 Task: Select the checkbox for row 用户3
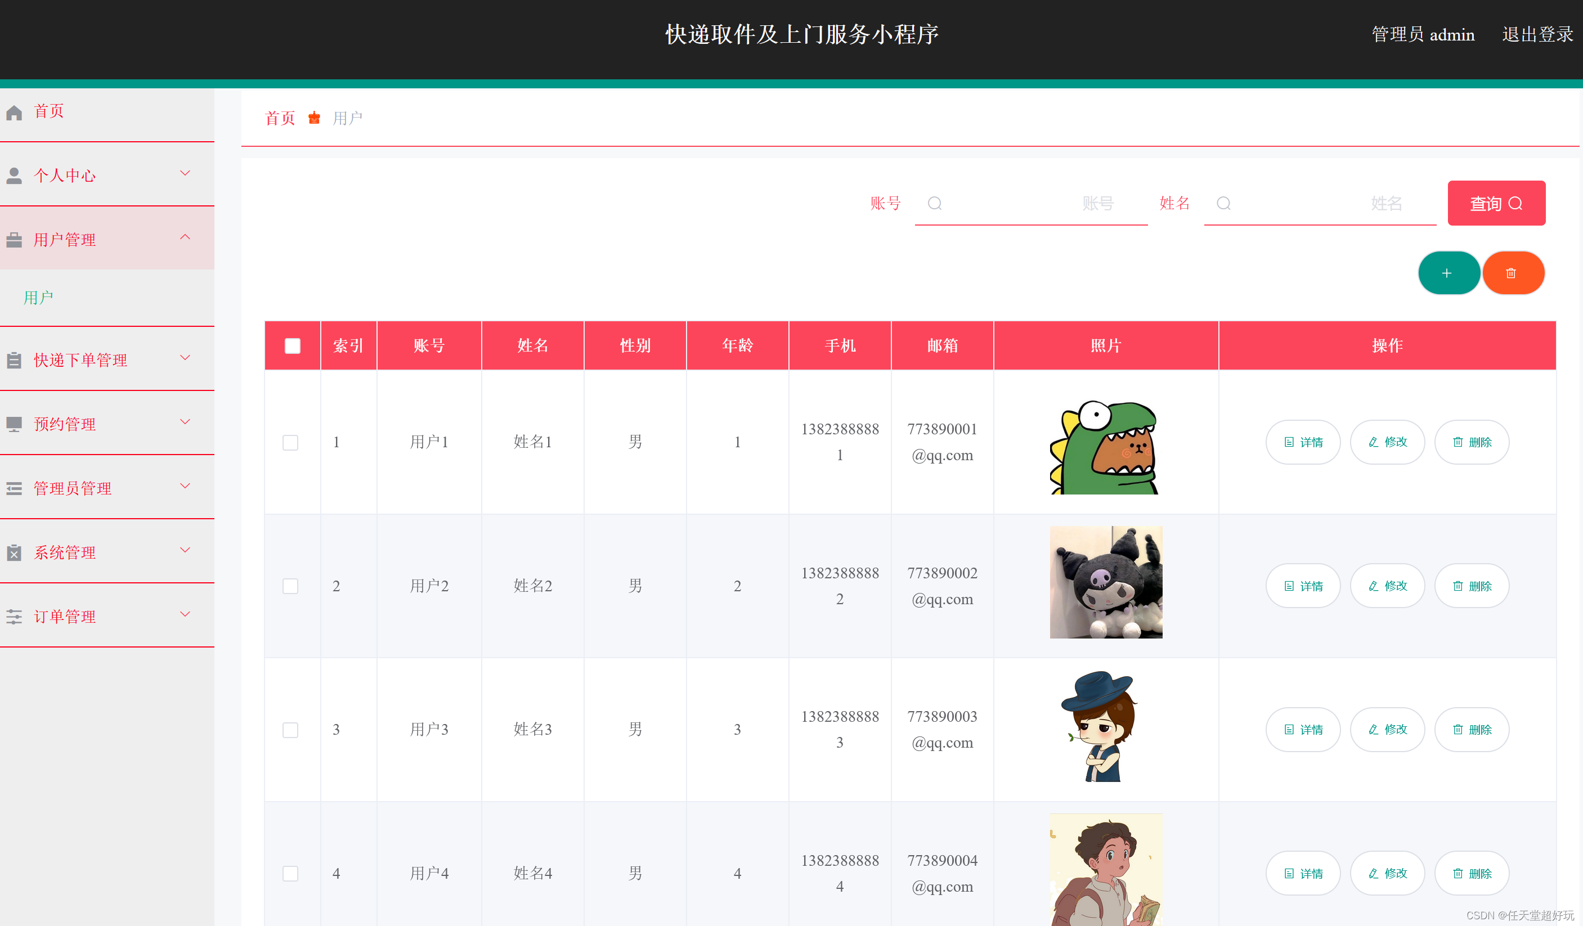coord(290,730)
